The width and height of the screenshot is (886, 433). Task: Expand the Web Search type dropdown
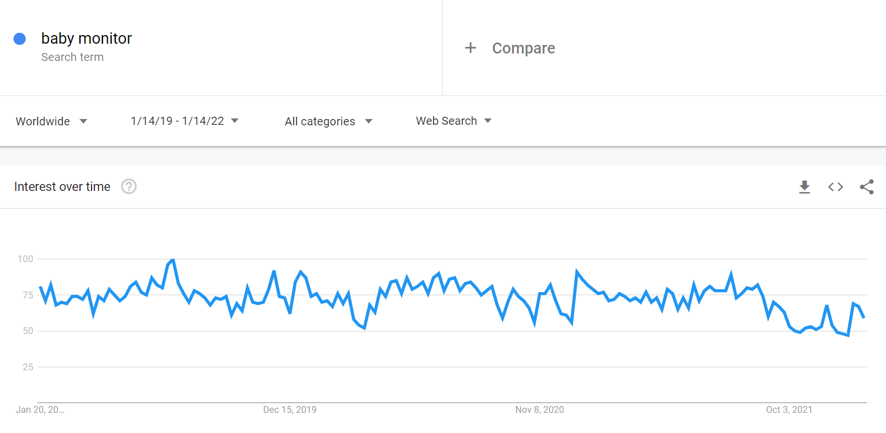pos(453,121)
